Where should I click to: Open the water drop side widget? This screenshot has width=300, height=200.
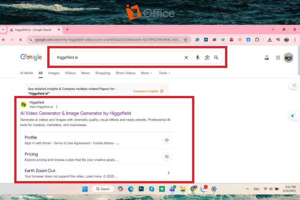[293, 116]
